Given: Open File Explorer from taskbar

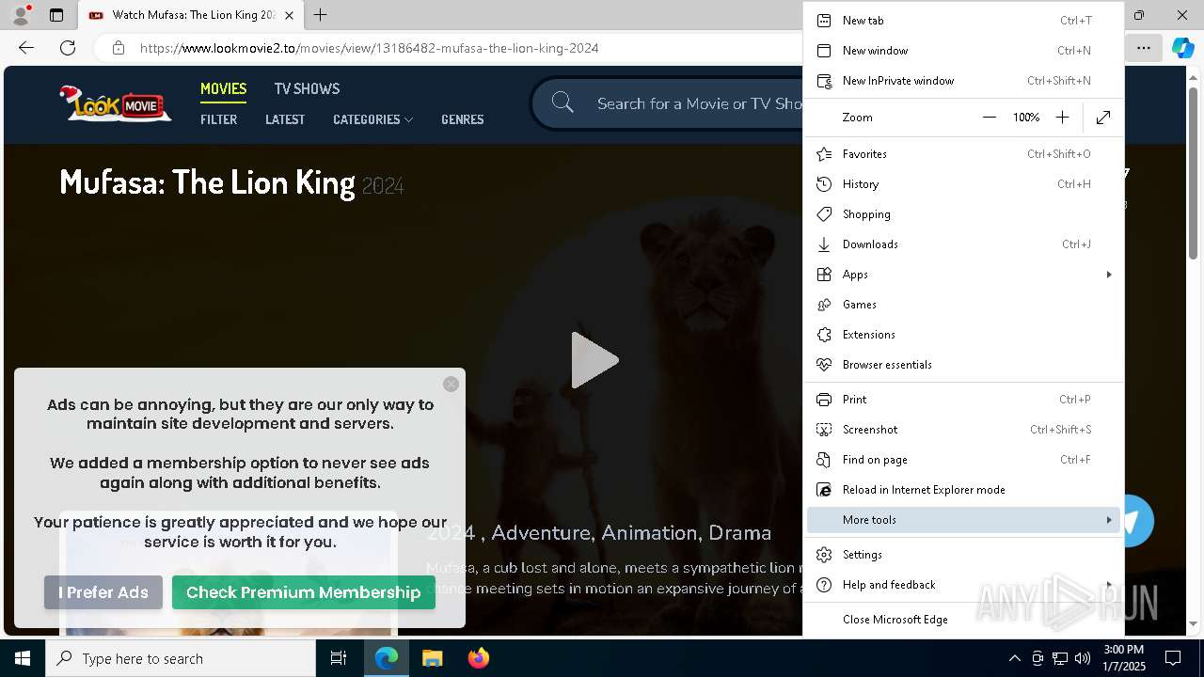Looking at the screenshot, I should click(432, 658).
